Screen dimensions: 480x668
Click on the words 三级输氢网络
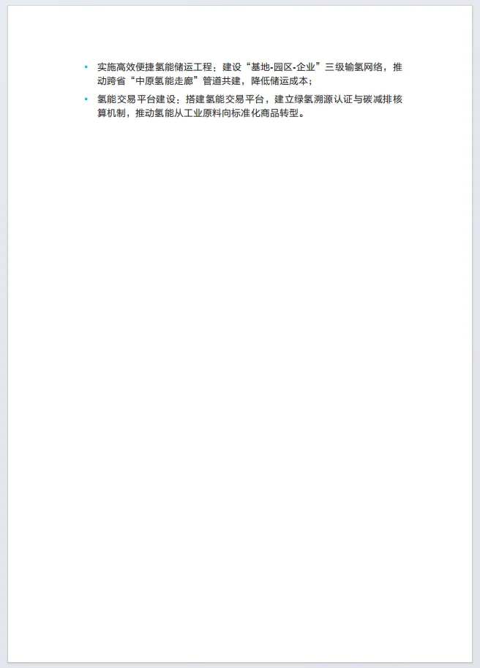[353, 67]
